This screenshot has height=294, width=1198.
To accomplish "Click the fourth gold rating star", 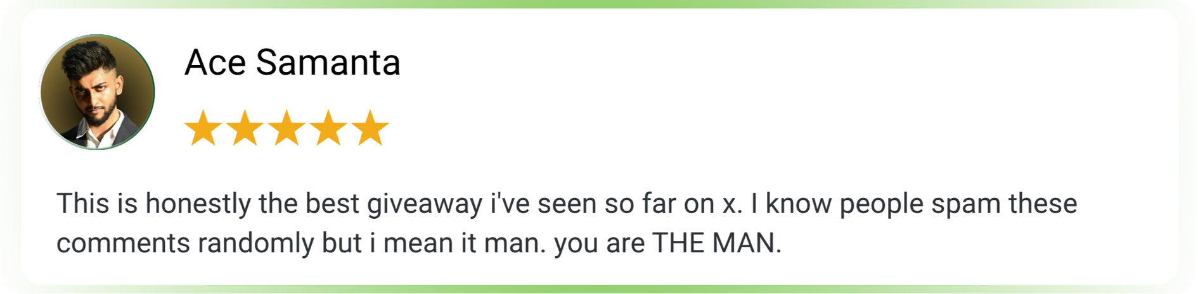I will [329, 128].
